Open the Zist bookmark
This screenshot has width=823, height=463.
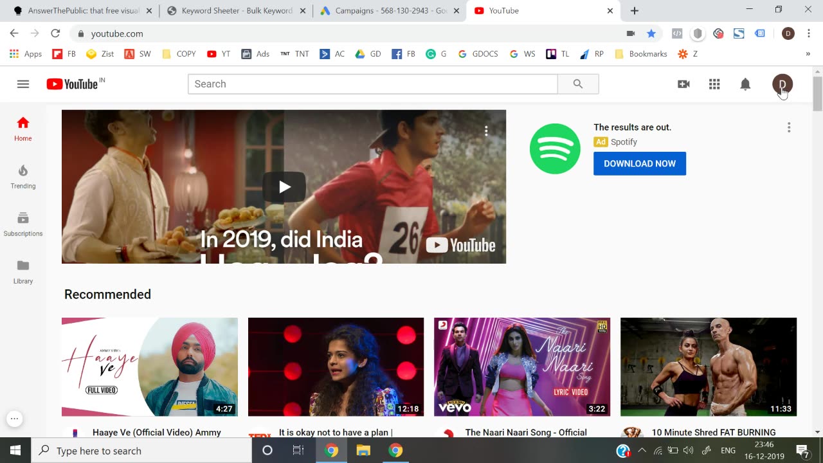(x=100, y=54)
